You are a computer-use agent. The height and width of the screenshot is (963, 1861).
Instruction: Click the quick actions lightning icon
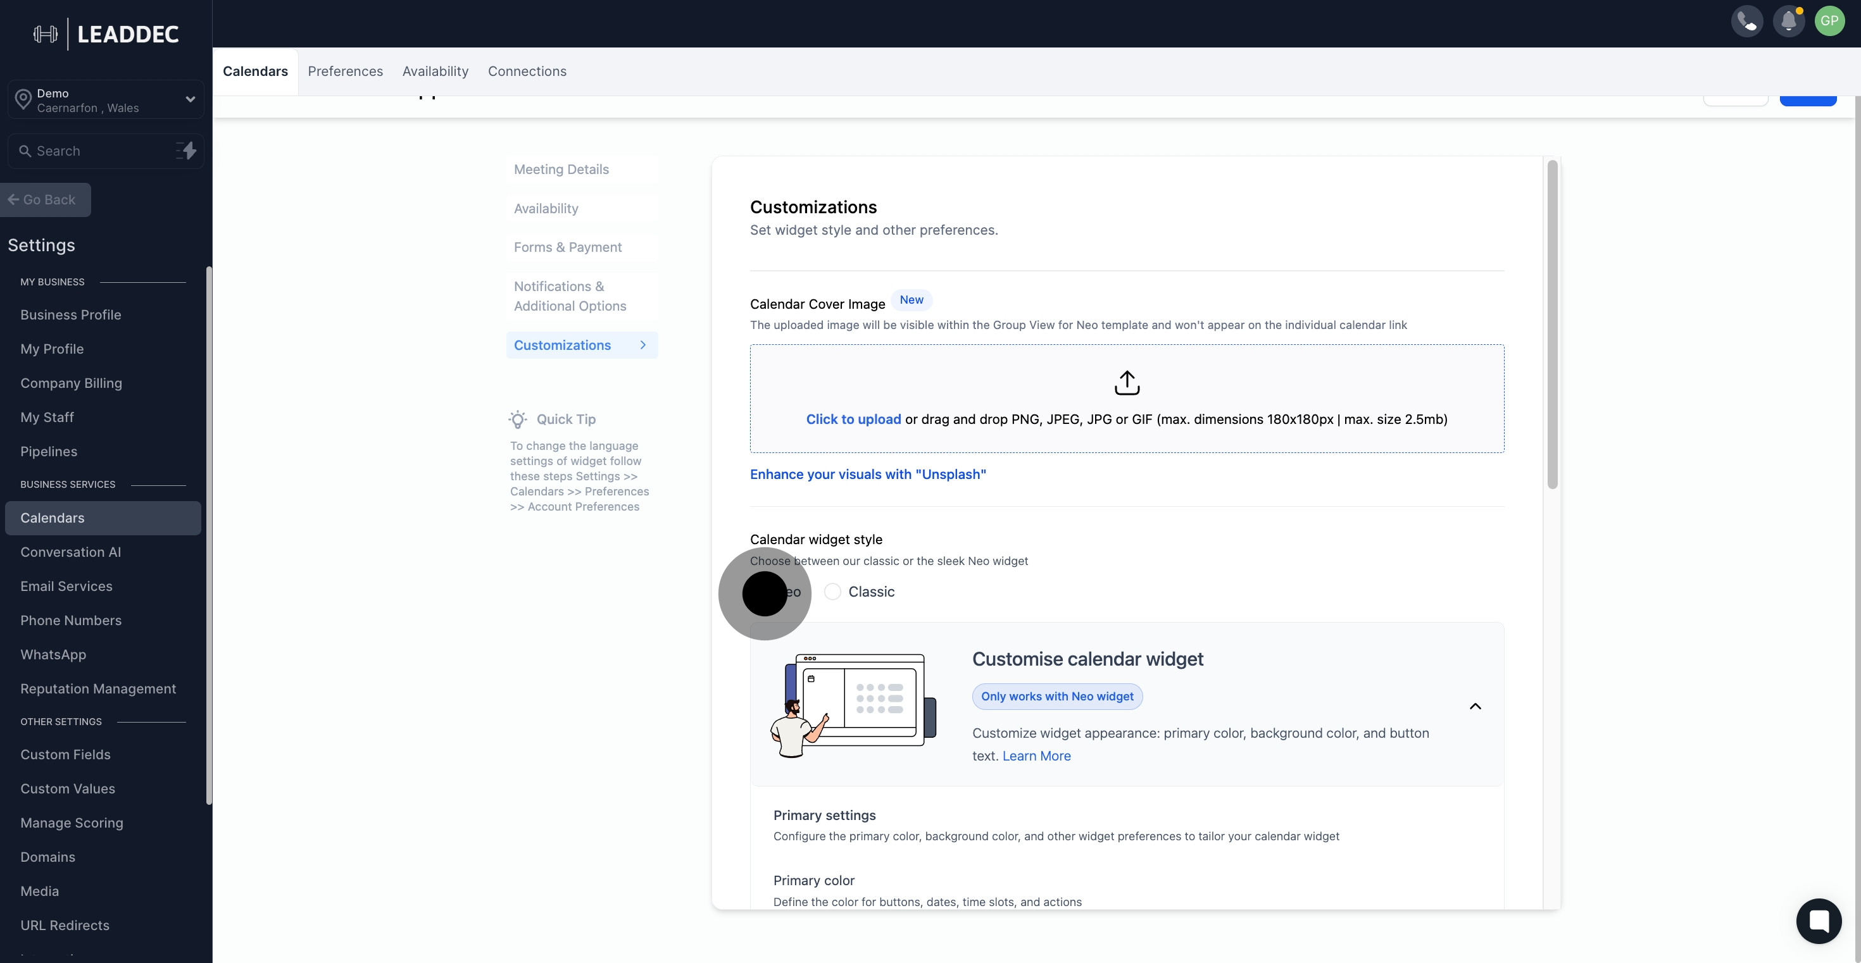(186, 151)
